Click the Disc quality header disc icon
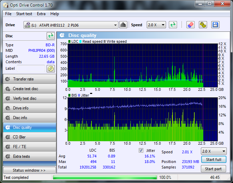Screen dimensions: 233x183 [x=62, y=35]
